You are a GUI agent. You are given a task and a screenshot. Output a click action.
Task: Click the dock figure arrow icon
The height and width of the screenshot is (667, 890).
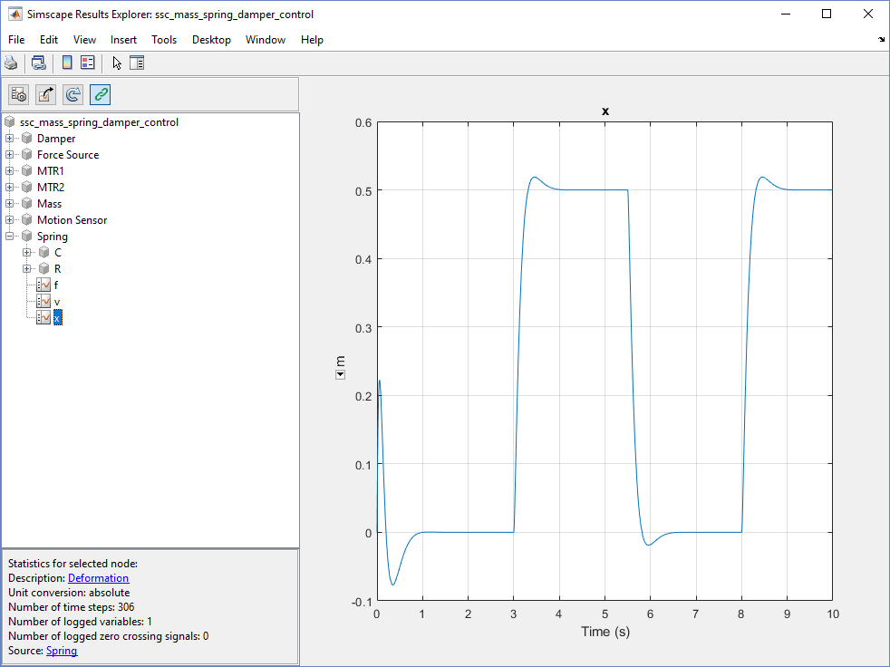point(881,39)
